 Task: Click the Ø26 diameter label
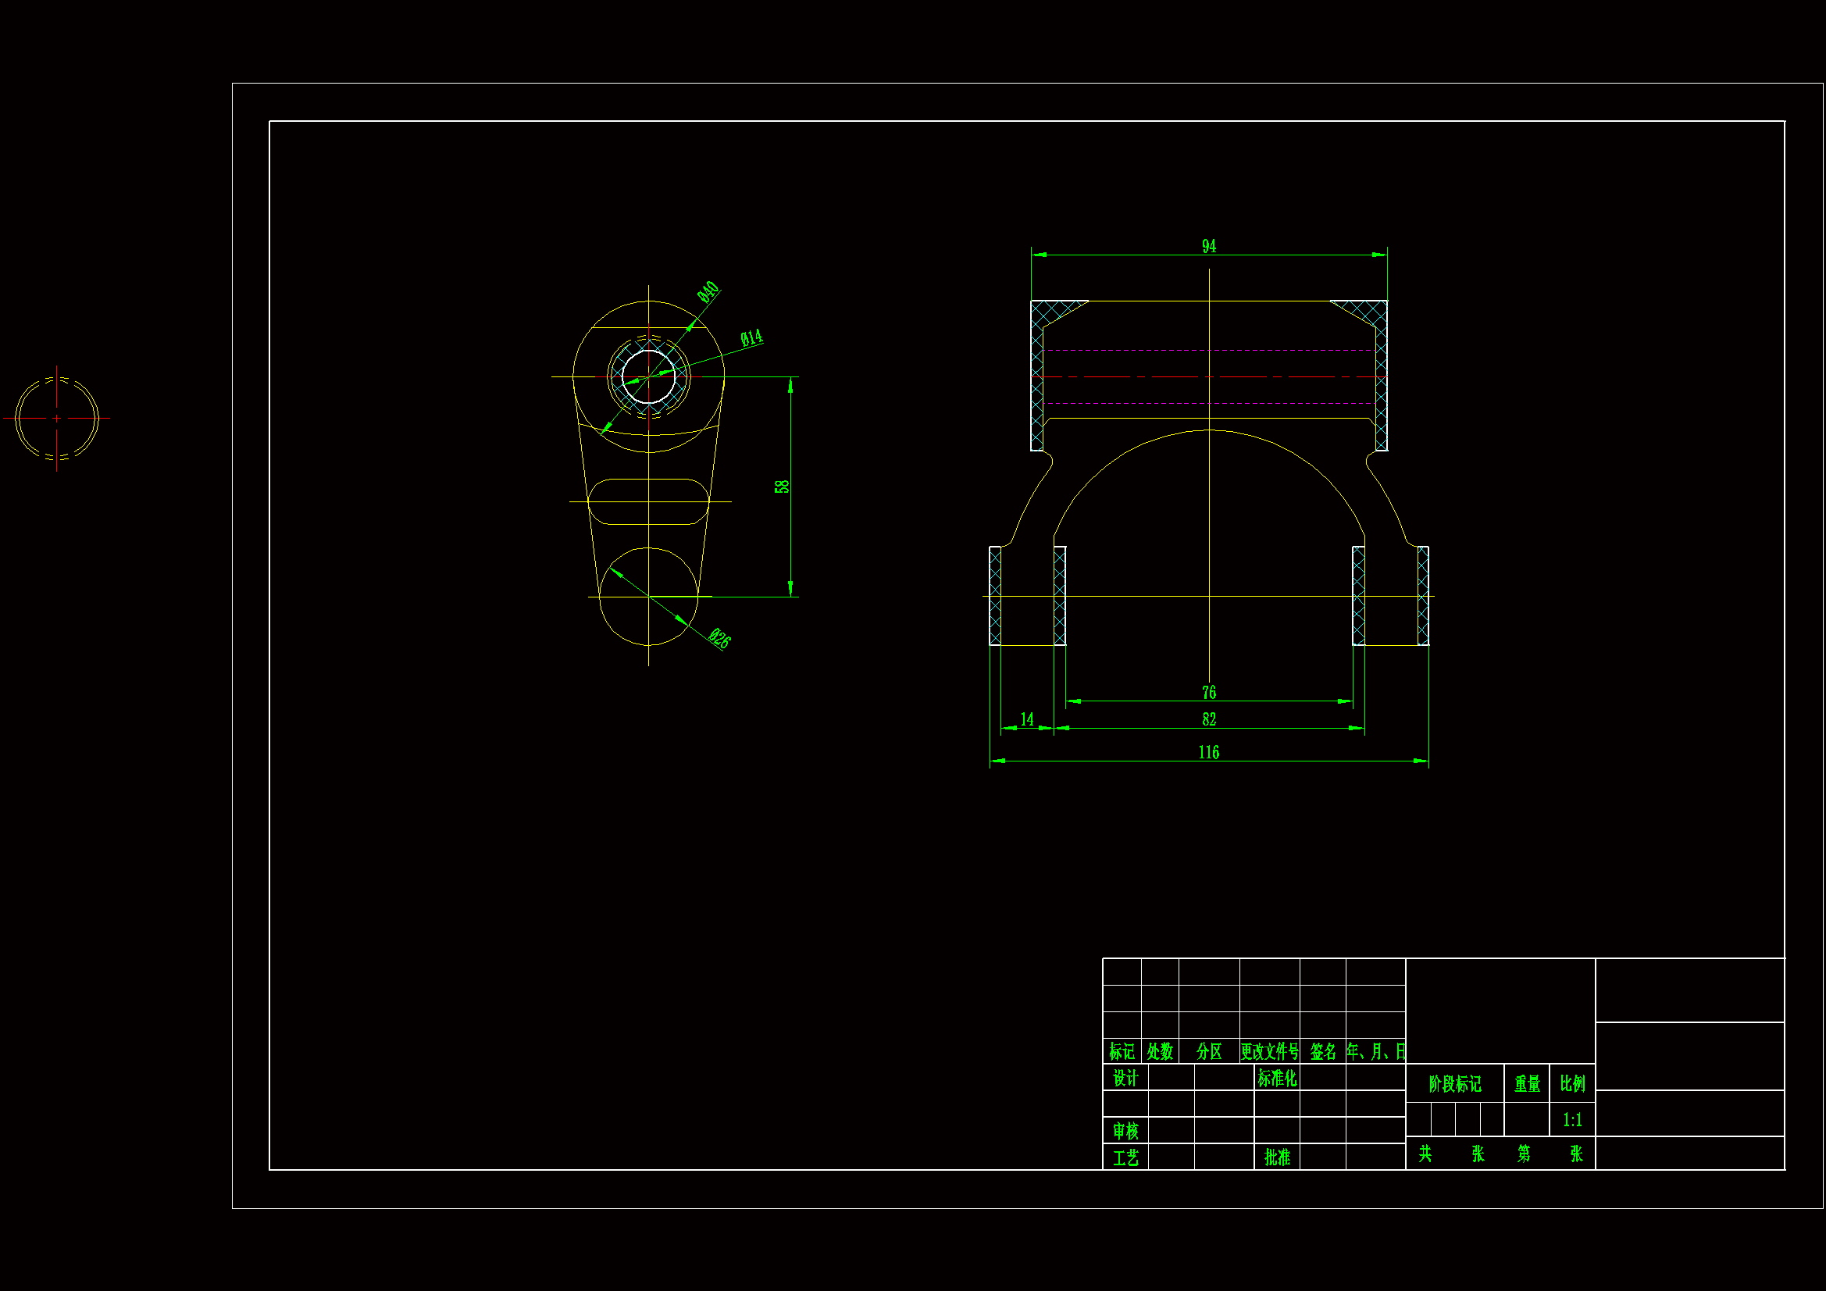(x=719, y=639)
